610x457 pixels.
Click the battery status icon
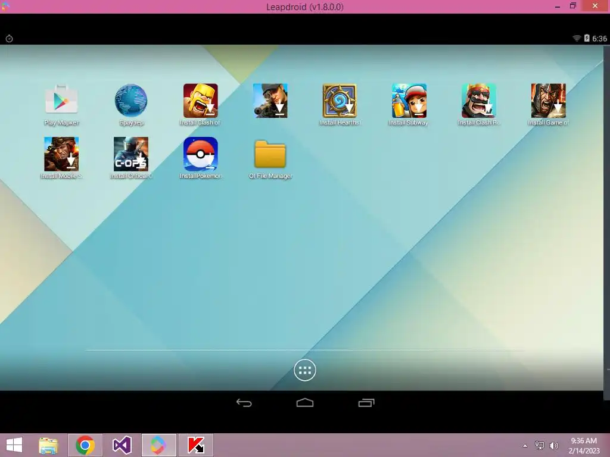587,38
